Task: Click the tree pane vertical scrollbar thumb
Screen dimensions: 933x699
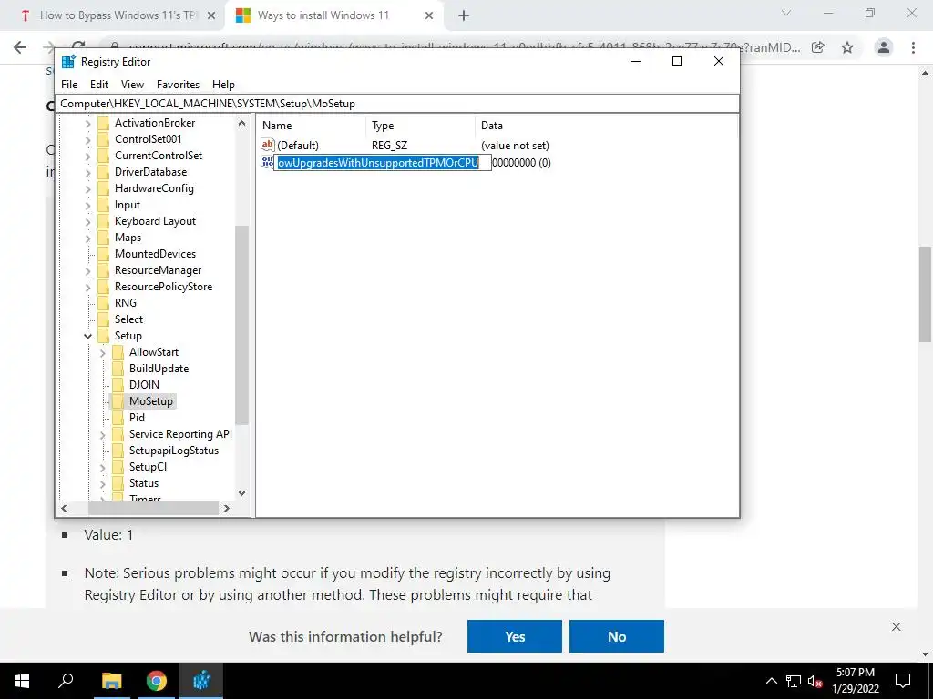Action: pos(241,325)
